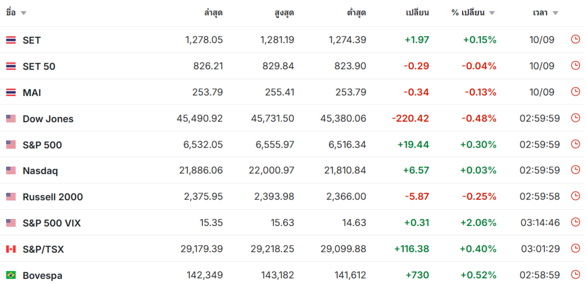
Task: Click the สูงสุด column header
Action: (x=284, y=13)
